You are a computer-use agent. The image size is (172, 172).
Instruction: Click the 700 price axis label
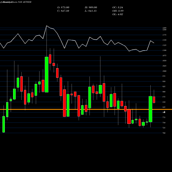(164, 133)
